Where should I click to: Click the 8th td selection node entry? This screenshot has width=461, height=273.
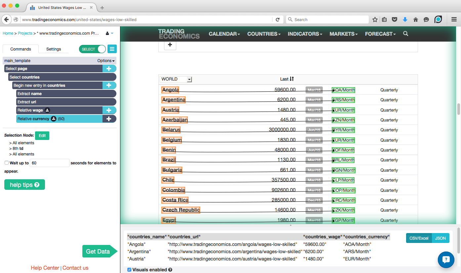tap(16, 149)
